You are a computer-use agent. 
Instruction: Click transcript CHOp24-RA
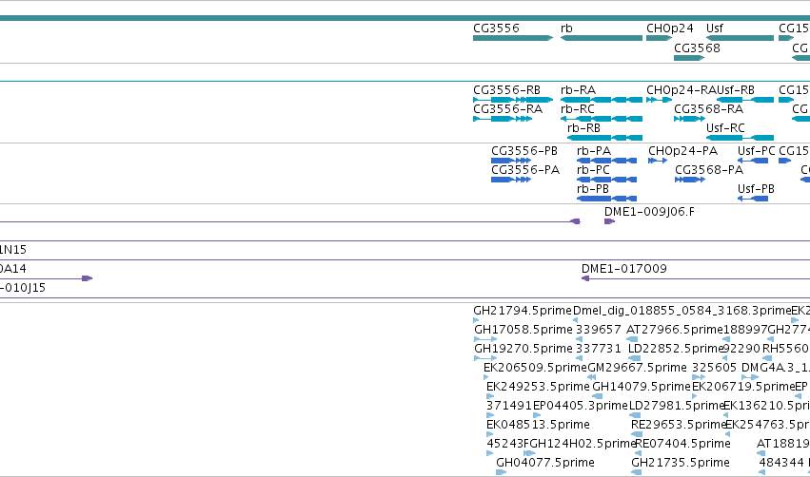[660, 100]
